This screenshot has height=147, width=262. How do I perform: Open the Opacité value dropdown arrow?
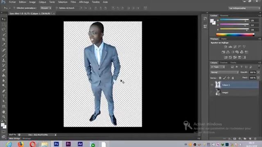pos(258,72)
